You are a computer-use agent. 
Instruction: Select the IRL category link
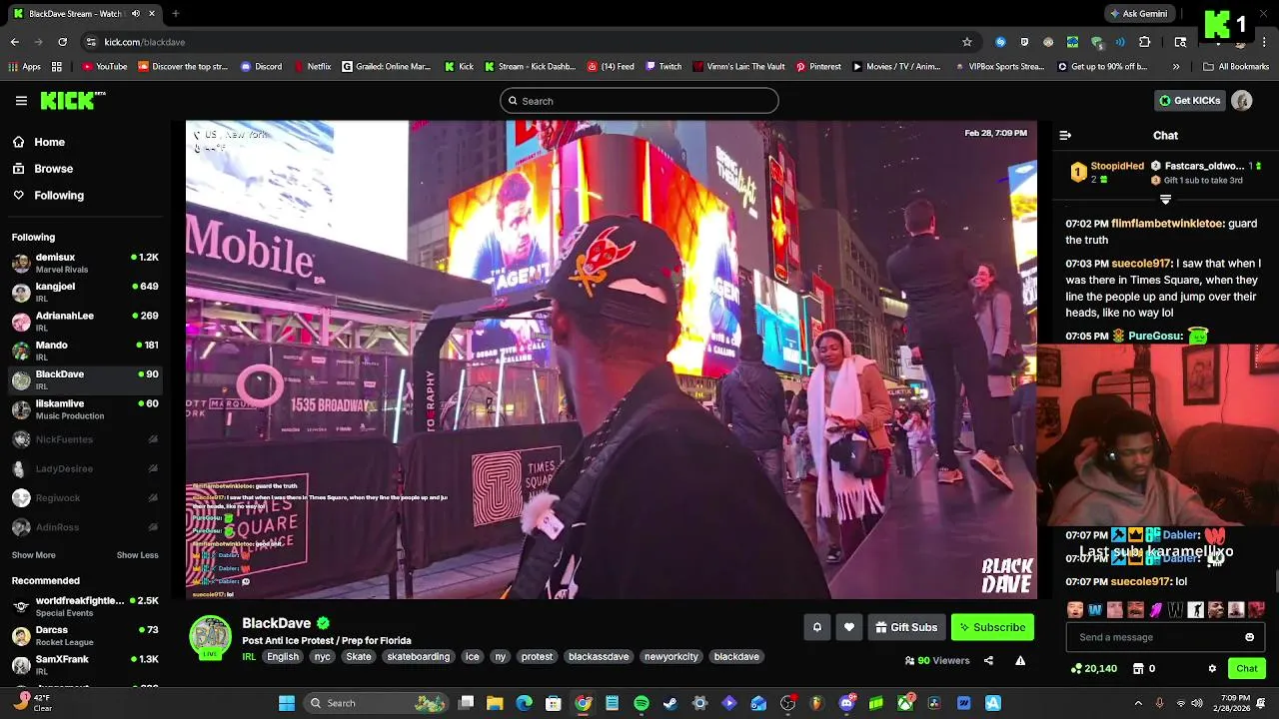pos(249,656)
